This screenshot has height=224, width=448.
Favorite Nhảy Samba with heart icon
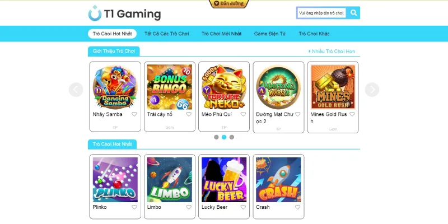pos(134,114)
